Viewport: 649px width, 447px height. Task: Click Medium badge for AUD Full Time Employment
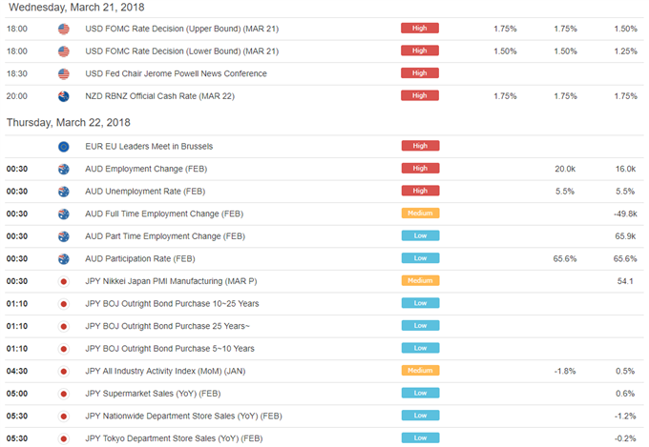pos(420,213)
